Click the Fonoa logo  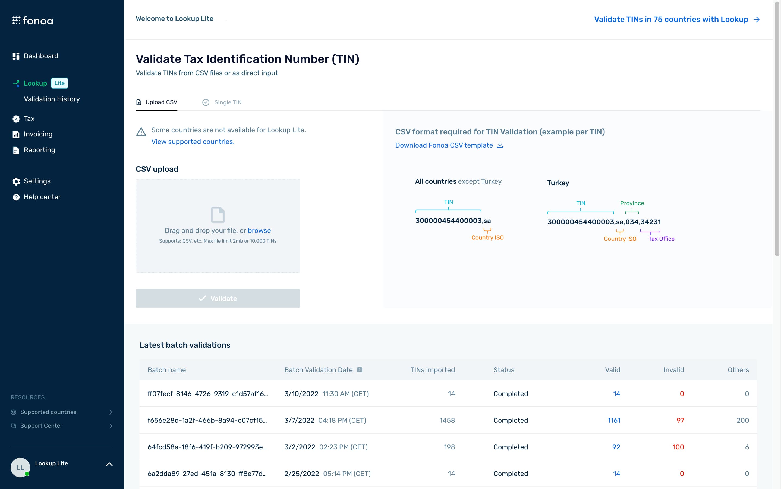point(33,21)
